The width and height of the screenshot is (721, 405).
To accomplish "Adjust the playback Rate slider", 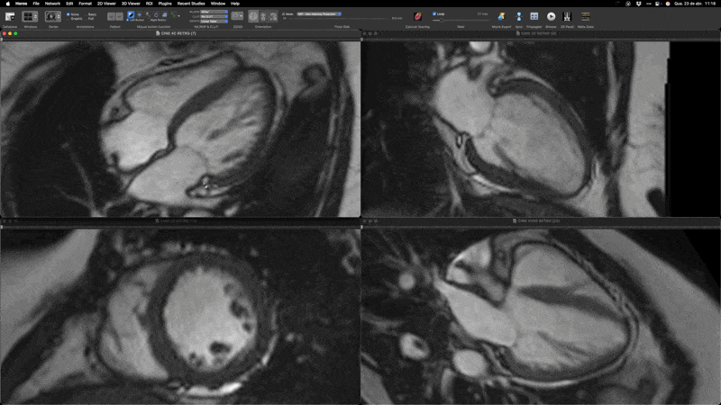I will tap(461, 20).
